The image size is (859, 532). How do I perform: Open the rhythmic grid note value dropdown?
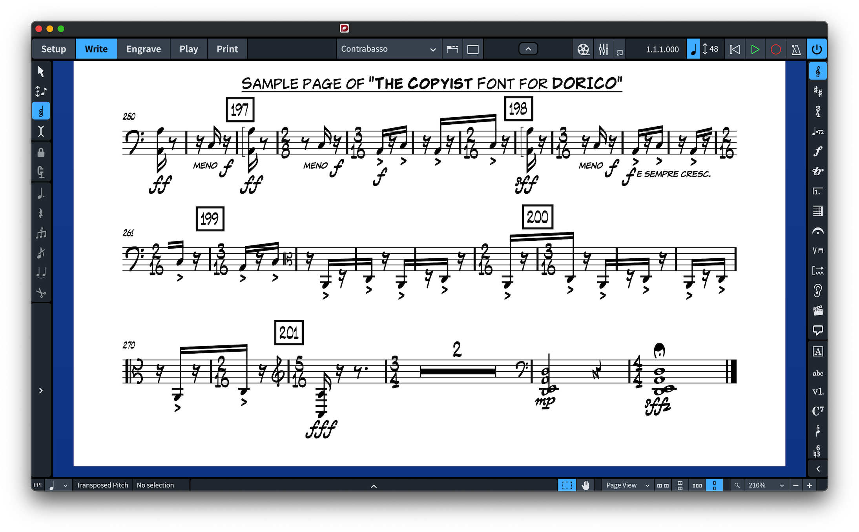58,485
